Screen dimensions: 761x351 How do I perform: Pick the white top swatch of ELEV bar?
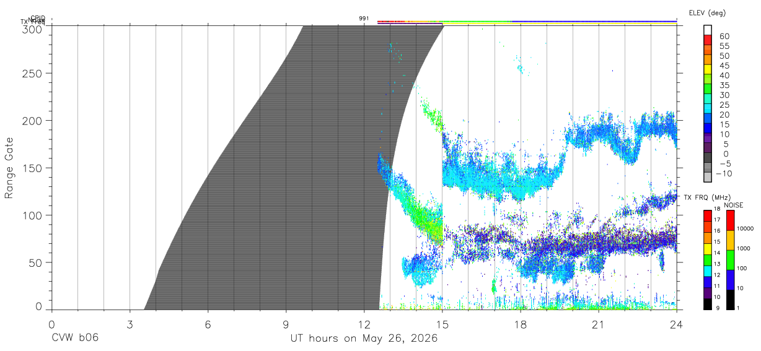(x=708, y=30)
